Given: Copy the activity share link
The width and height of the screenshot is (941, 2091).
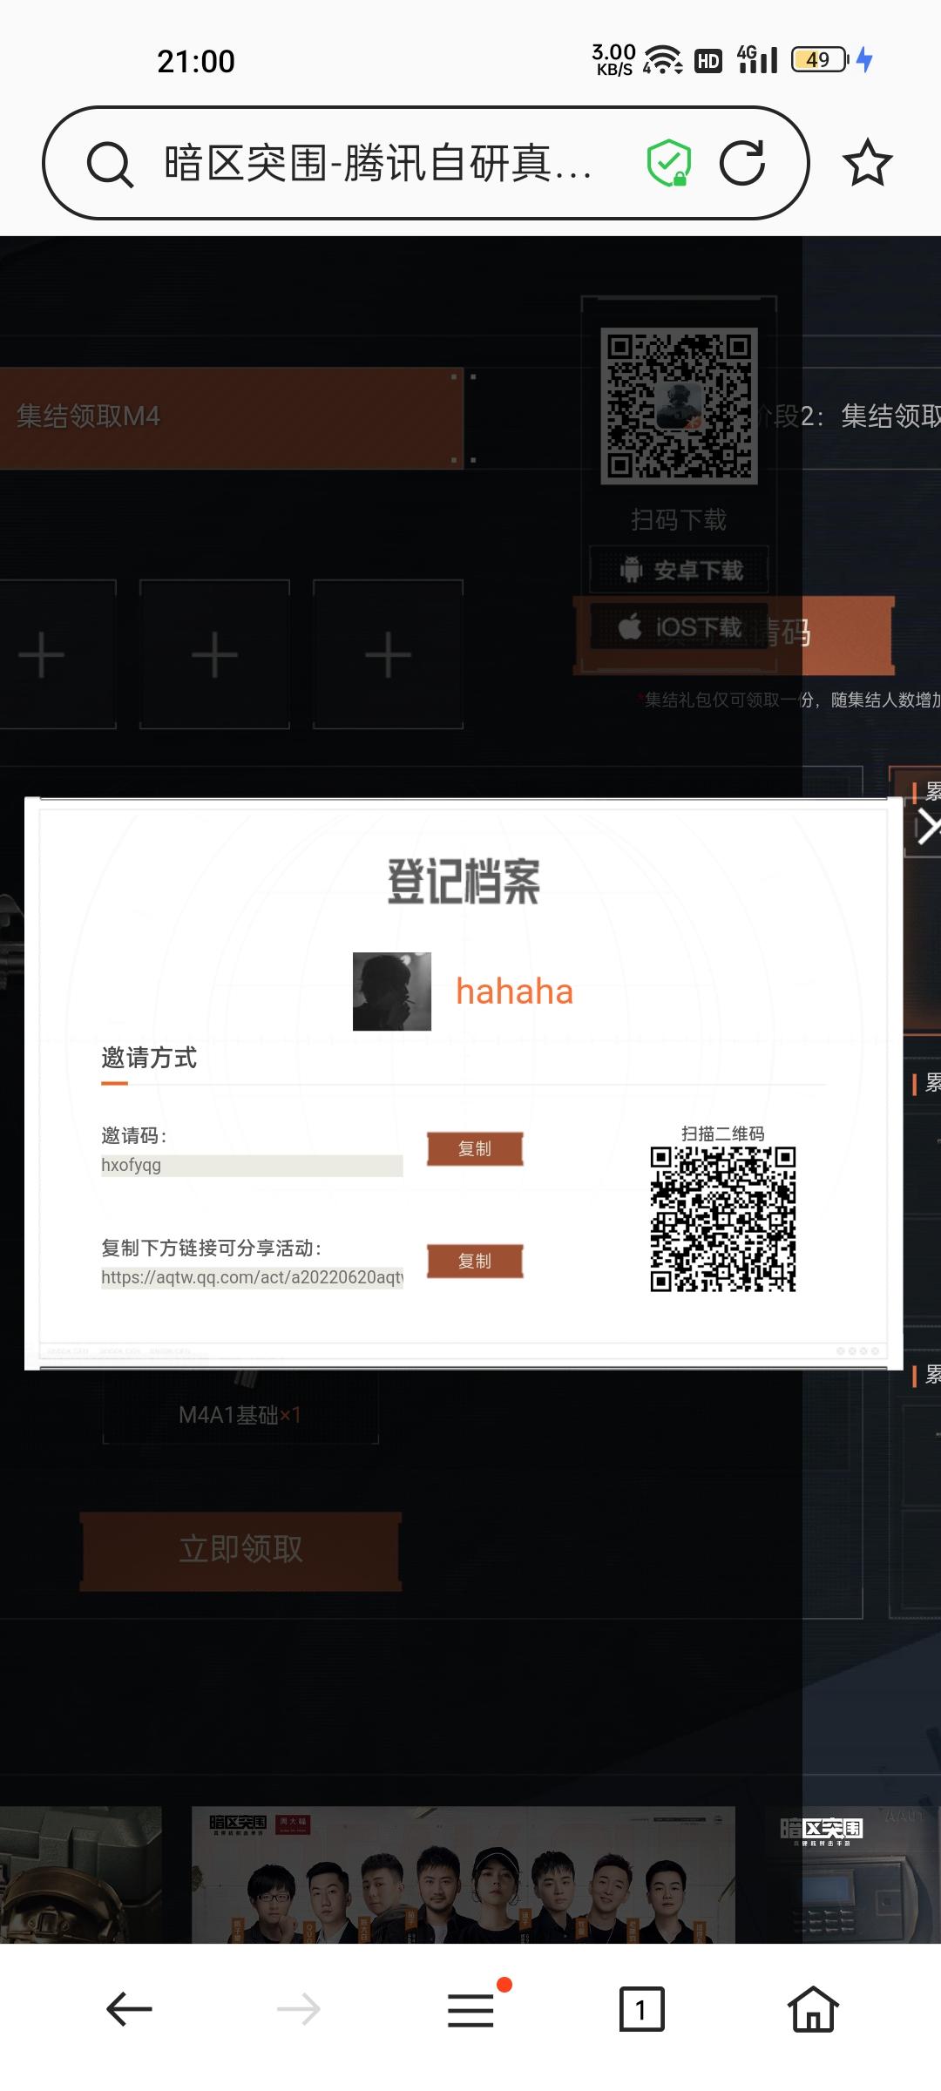Looking at the screenshot, I should 475,1261.
